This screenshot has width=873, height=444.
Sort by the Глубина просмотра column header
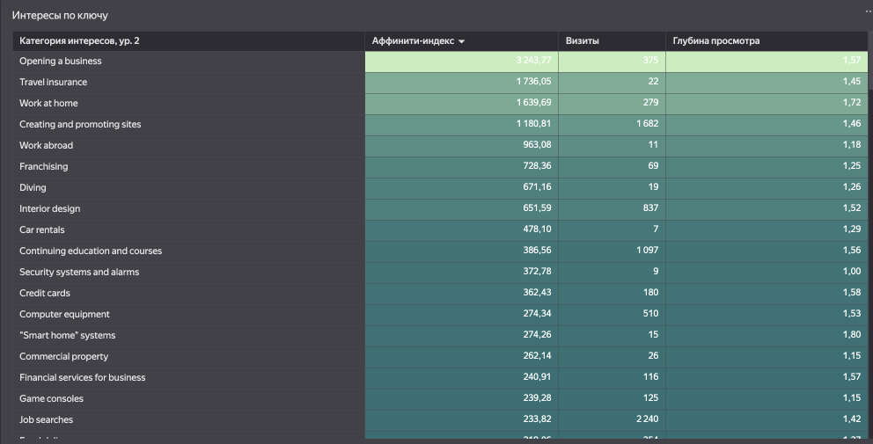click(x=715, y=41)
